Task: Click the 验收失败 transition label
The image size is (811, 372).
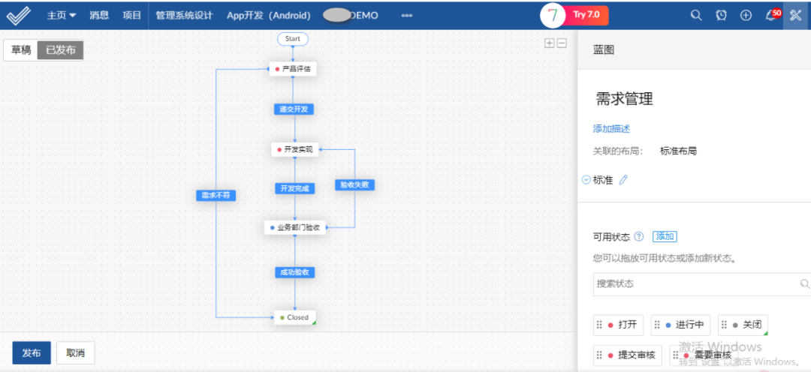Action: 354,184
